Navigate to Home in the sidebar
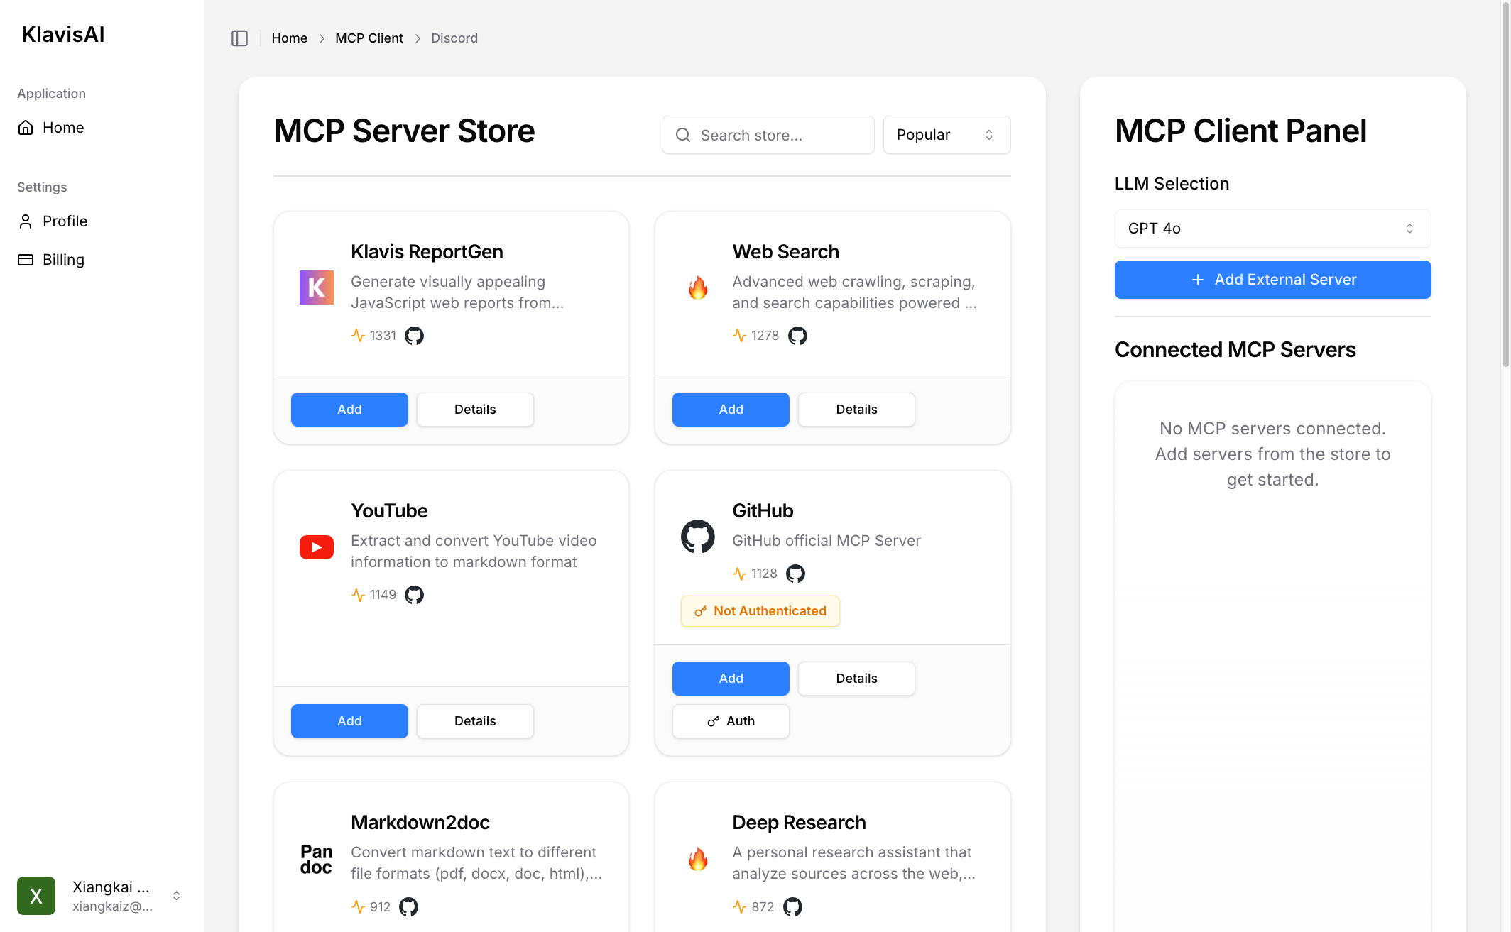 click(63, 128)
